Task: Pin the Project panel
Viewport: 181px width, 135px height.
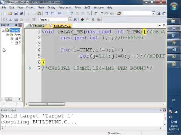Action: point(16,25)
